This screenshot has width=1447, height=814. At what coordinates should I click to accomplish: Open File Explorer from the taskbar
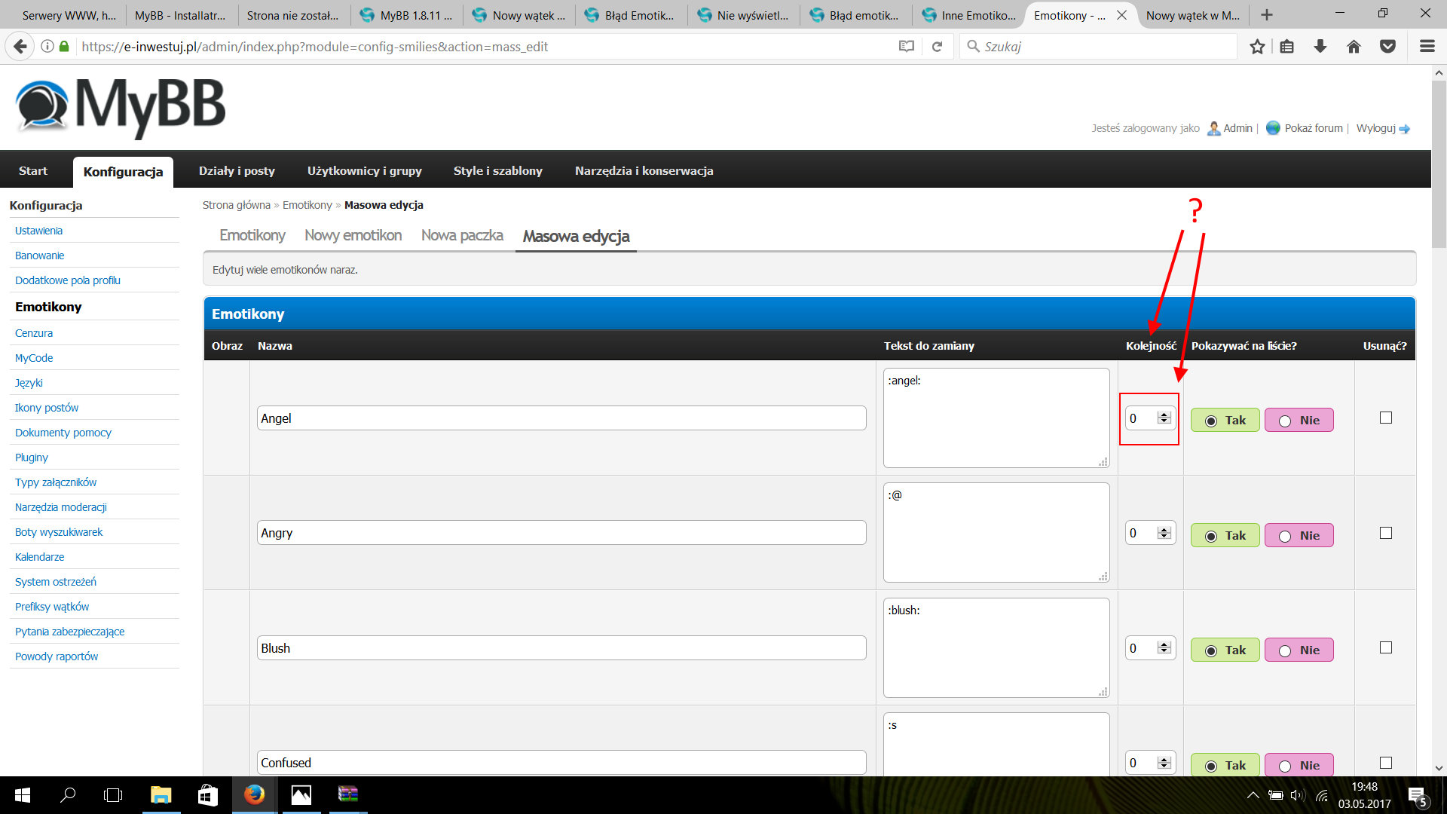(161, 795)
